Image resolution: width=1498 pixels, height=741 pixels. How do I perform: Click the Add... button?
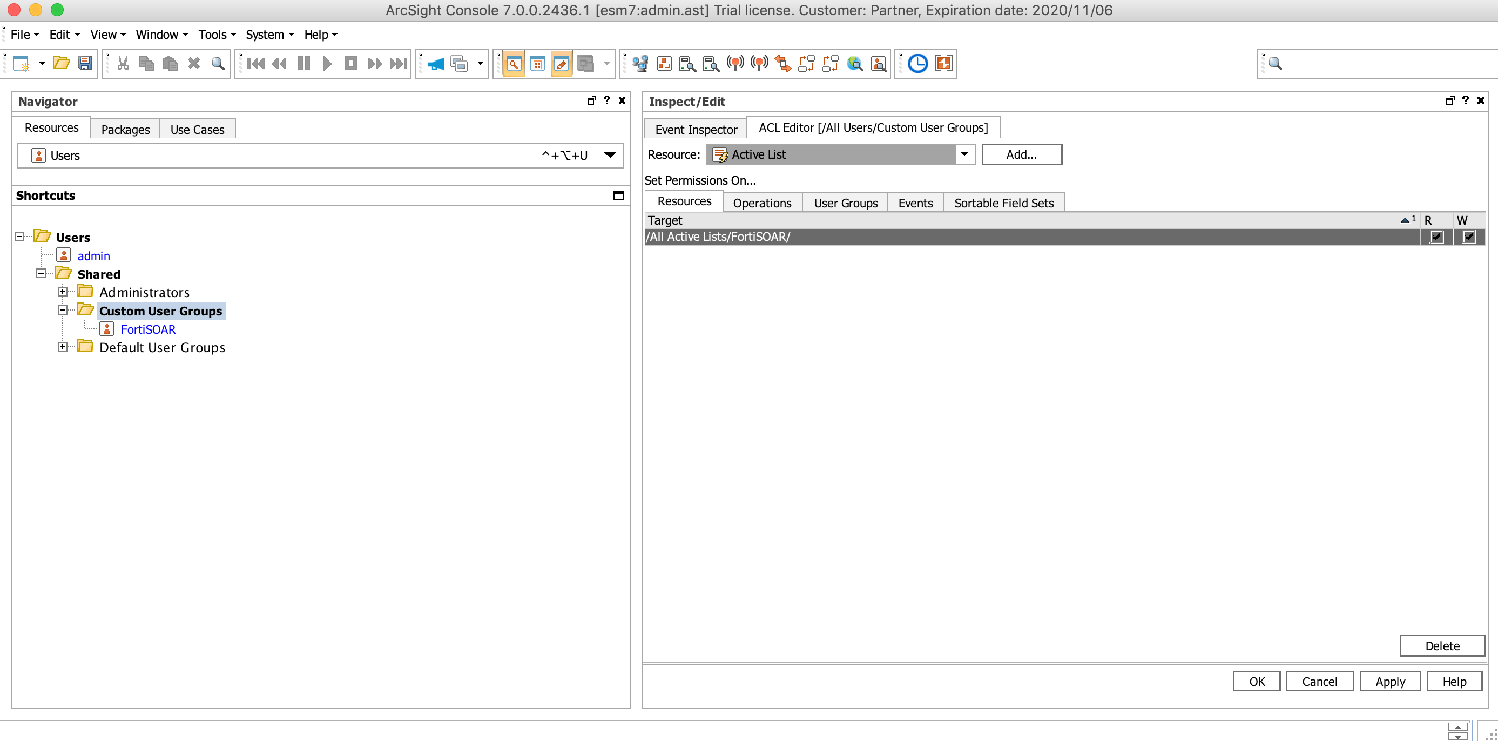click(x=1021, y=154)
